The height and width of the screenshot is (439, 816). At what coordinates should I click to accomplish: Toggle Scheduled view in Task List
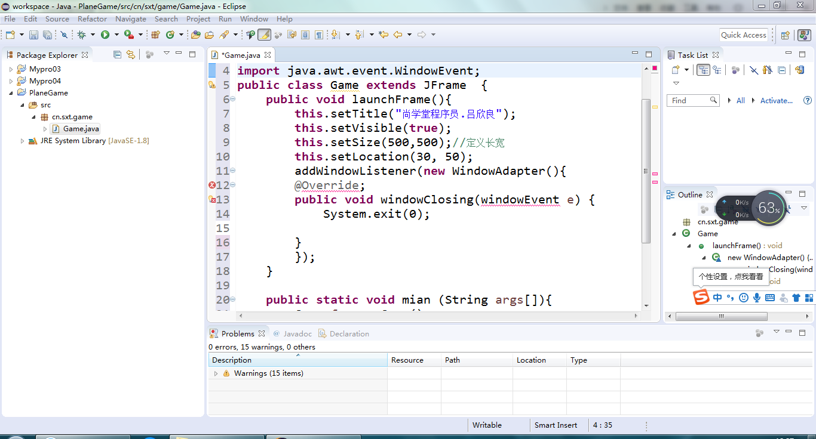717,70
